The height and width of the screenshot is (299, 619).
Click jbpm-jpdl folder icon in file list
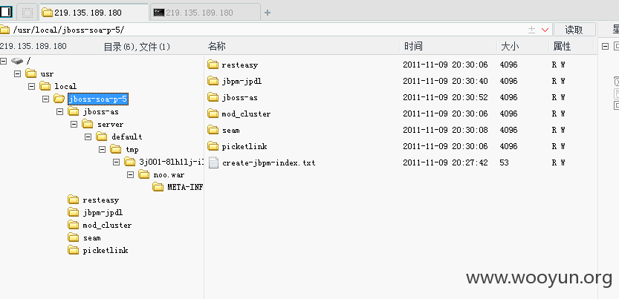click(213, 81)
